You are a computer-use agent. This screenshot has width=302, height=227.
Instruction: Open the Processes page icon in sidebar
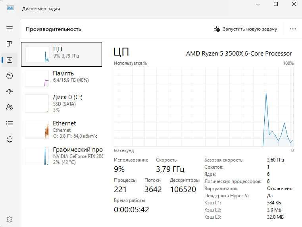coord(9,44)
